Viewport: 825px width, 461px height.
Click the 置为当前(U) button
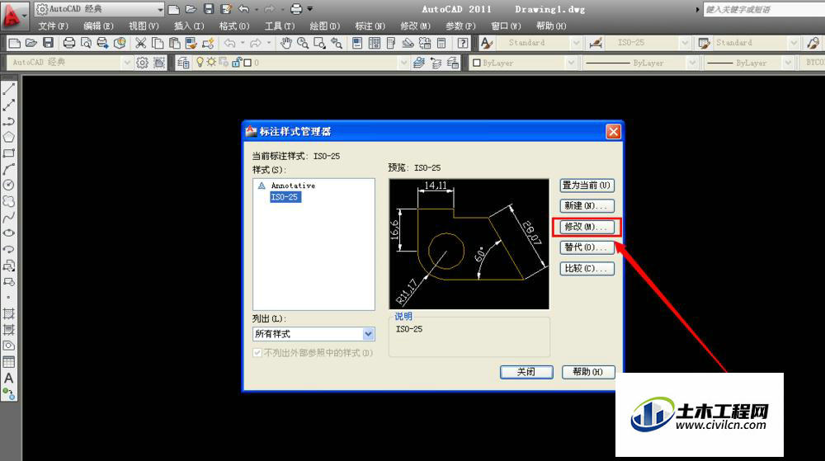[587, 185]
